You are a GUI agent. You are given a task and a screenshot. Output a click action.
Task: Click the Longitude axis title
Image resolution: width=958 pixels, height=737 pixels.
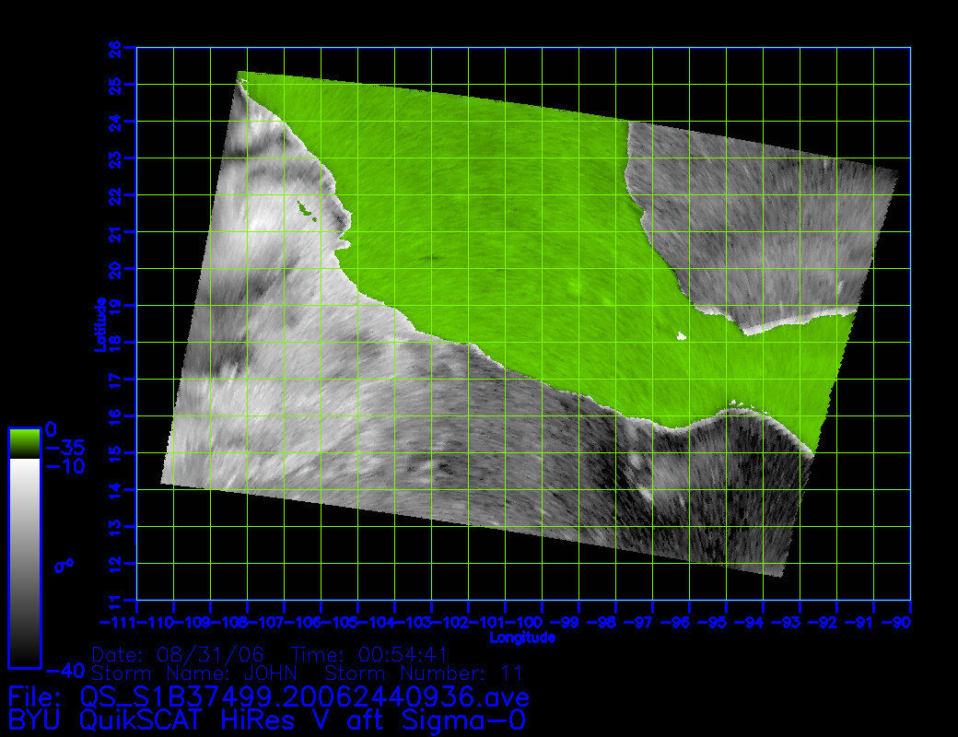(522, 638)
